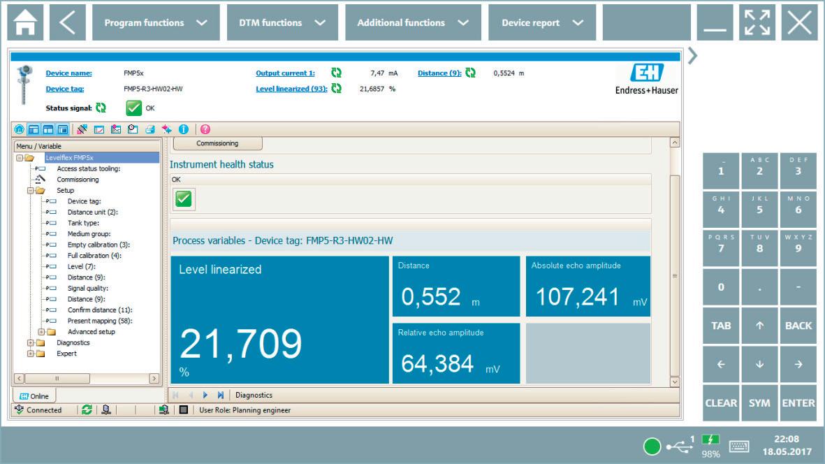This screenshot has height=464, width=825.
Task: Click the SYM key on keypad
Action: (x=759, y=403)
